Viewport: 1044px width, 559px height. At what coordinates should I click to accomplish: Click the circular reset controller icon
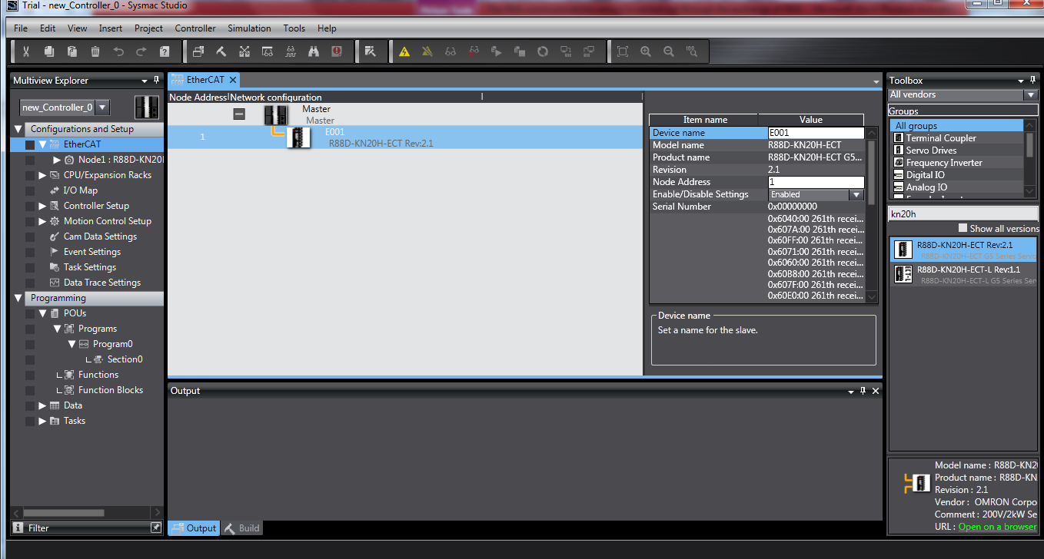coord(543,51)
